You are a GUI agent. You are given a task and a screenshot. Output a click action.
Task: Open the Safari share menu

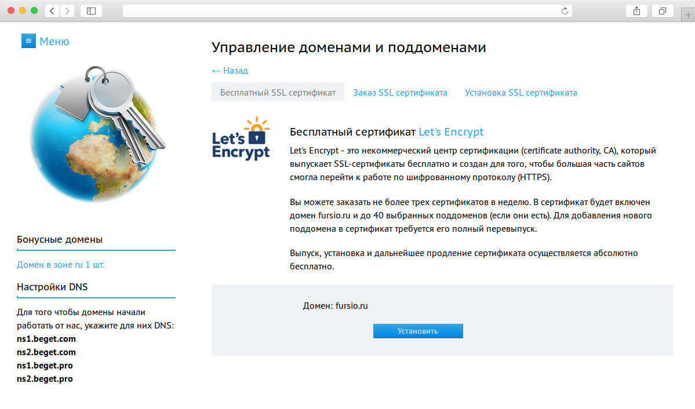pyautogui.click(x=636, y=11)
